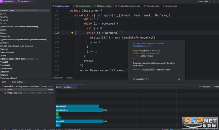Expand the IOAppSpec.scala errors node
Image resolution: width=219 pixels, height=130 pixels.
tap(2, 93)
